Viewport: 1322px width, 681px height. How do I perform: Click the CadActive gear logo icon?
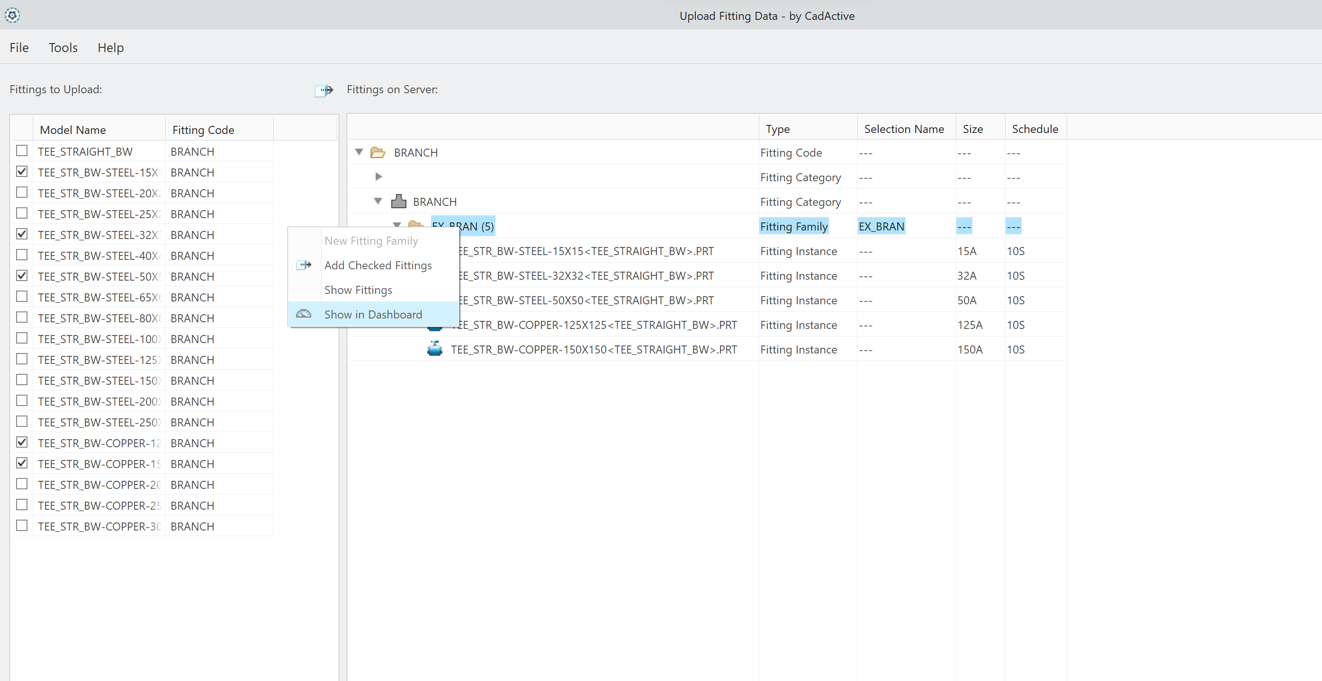point(12,16)
